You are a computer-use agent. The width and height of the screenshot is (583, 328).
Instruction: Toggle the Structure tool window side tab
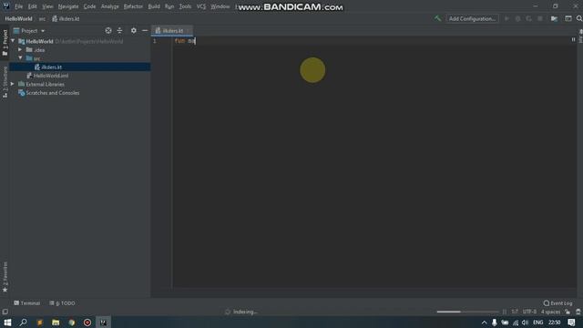5,83
